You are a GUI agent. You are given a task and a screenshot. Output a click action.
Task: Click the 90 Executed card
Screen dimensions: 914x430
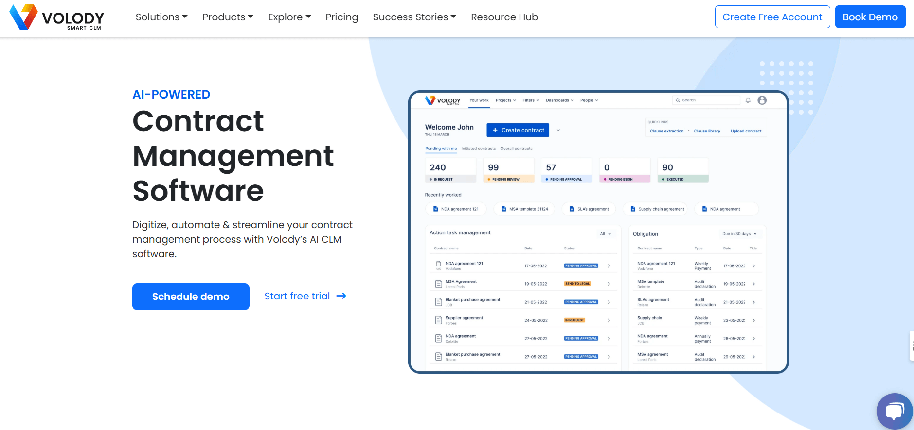[683, 170]
